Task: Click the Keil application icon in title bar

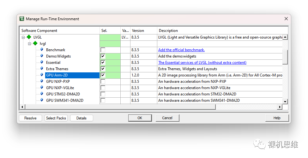Action: (22, 19)
